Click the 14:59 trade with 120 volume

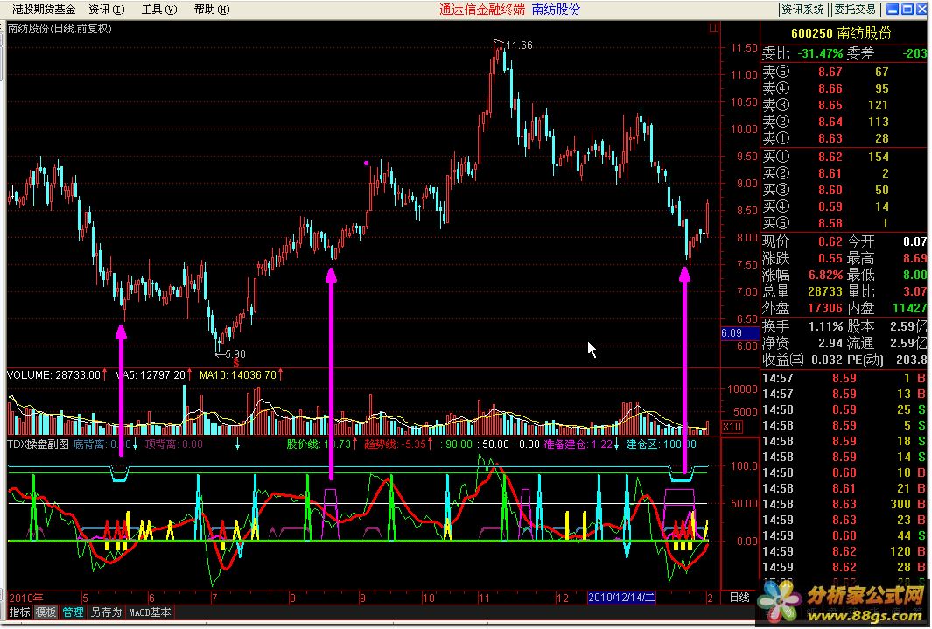[x=844, y=552]
